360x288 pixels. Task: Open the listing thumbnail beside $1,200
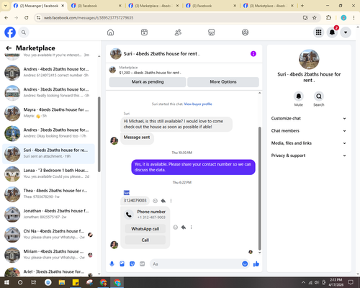[112, 70]
